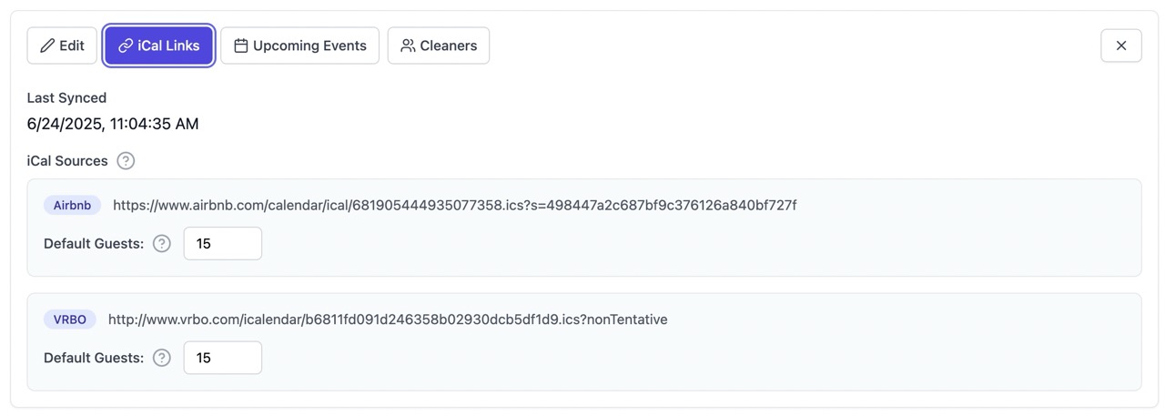Close the panel with the X button
Viewport: 1165px width, 416px height.
(x=1121, y=46)
